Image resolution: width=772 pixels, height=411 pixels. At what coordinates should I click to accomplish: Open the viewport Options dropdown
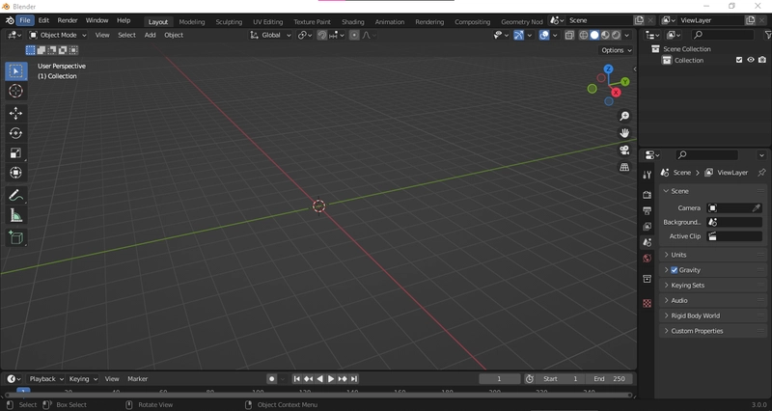617,50
